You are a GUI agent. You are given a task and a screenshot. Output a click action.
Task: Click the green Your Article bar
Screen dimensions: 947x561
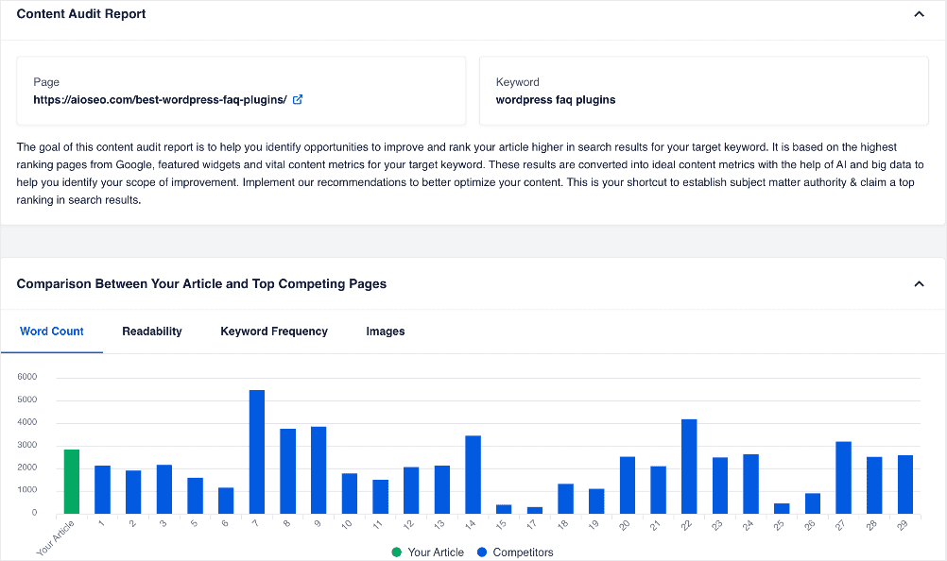[x=72, y=482]
